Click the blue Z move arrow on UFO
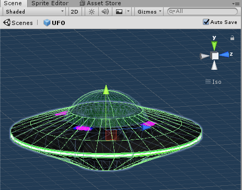The height and width of the screenshot is (190, 242). click(145, 128)
